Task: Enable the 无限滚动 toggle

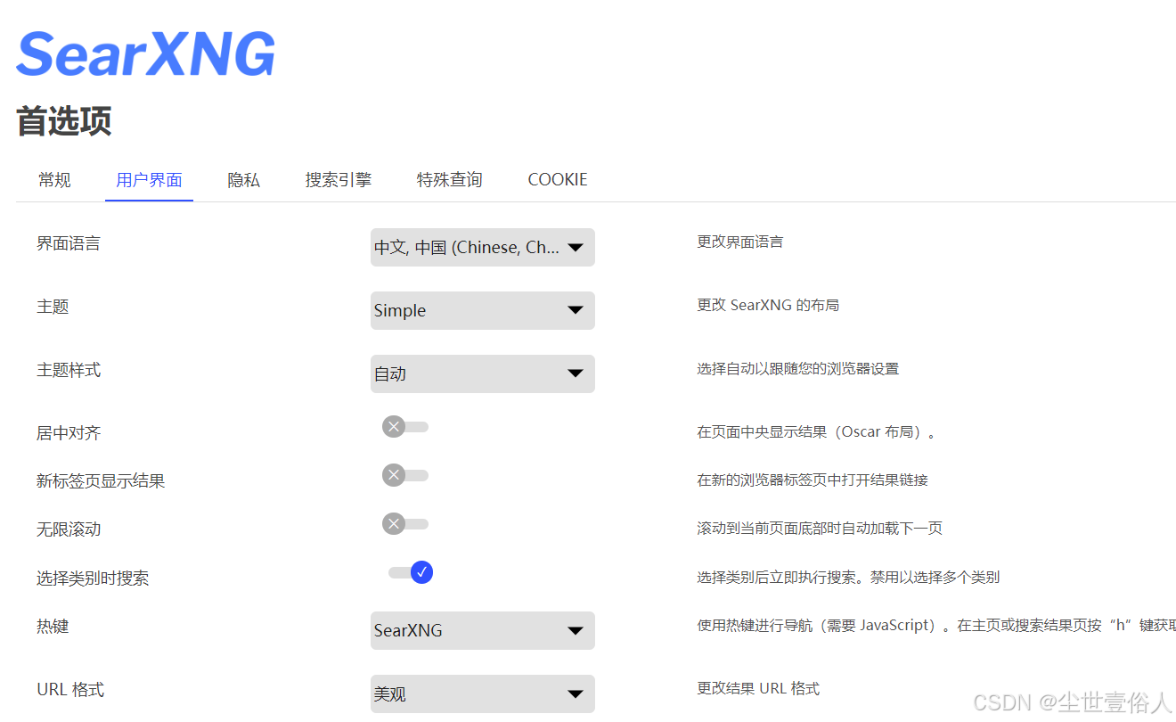Action: [405, 523]
